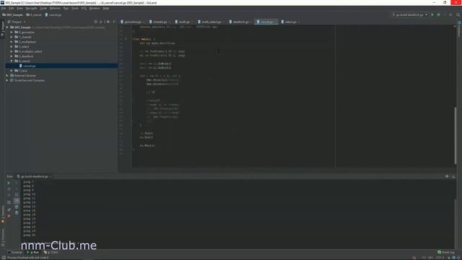
Task: Click editor vertical scrollbar thumb
Action: tap(456, 136)
